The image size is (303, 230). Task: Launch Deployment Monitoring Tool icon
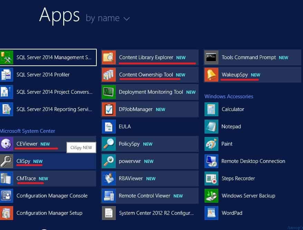point(109,92)
